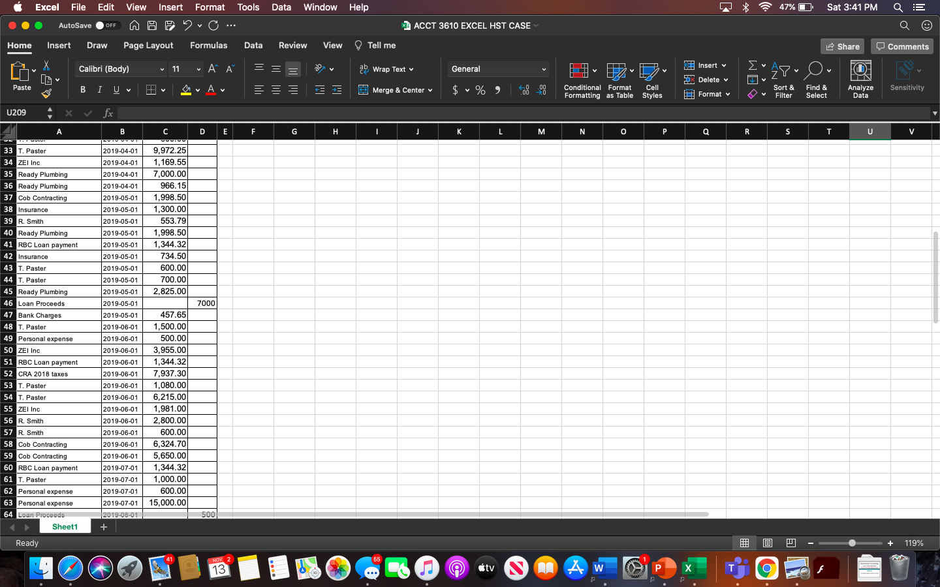The image size is (940, 587).
Task: Toggle Merge & Center for selection
Action: [x=395, y=90]
